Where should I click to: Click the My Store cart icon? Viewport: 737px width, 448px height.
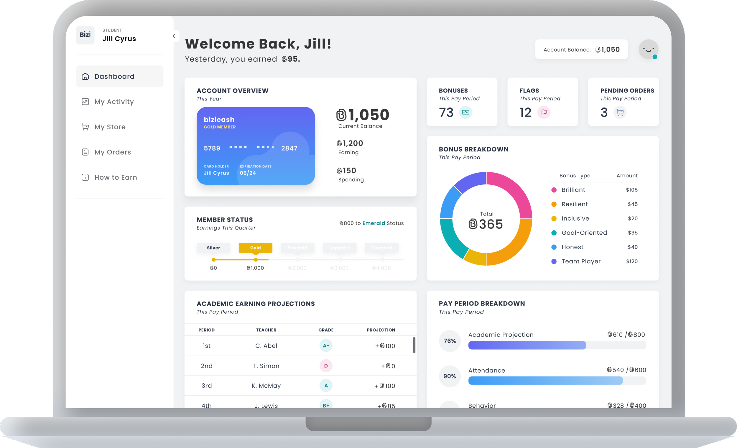[85, 127]
